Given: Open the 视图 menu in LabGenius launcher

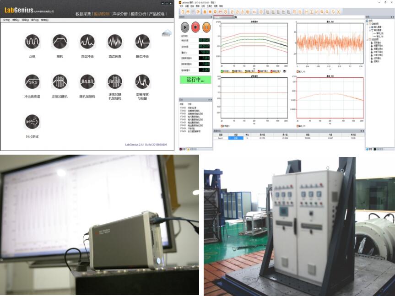Looking at the screenshot, I should pyautogui.click(x=25, y=20).
